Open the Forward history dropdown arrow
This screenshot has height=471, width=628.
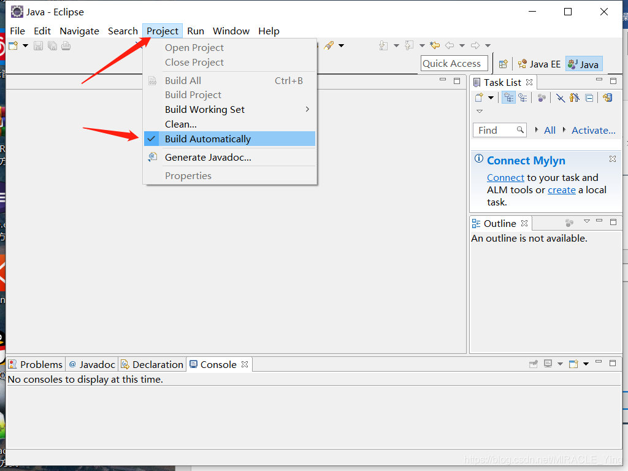[x=488, y=45]
